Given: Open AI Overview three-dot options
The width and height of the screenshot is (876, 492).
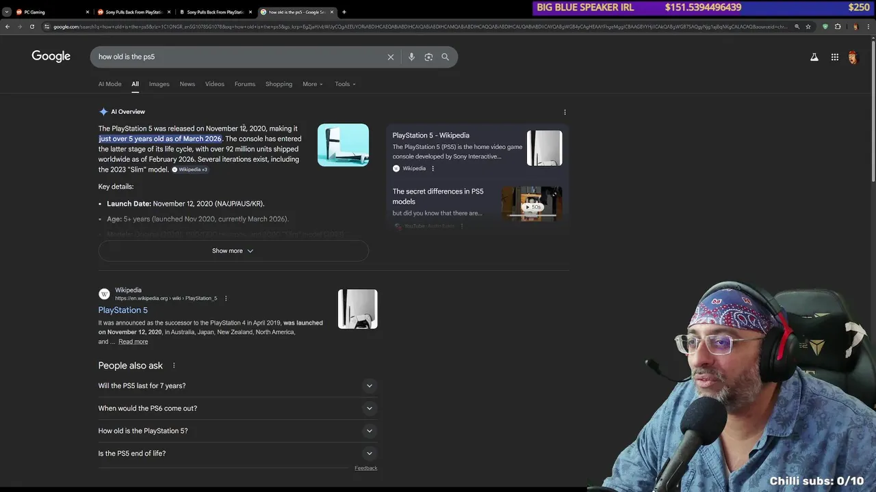Looking at the screenshot, I should 565,112.
